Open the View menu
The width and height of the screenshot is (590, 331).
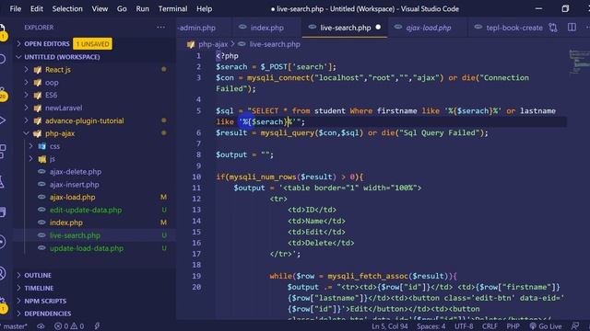pos(100,8)
